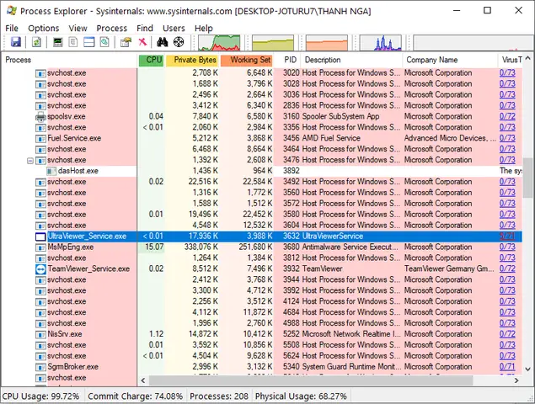
Task: Click the 338,076 K private bytes value
Action: click(x=201, y=247)
